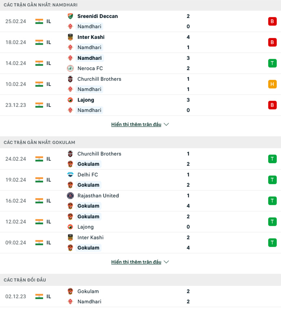
Task: Select the Rajasthan United team name
Action: [98, 196]
